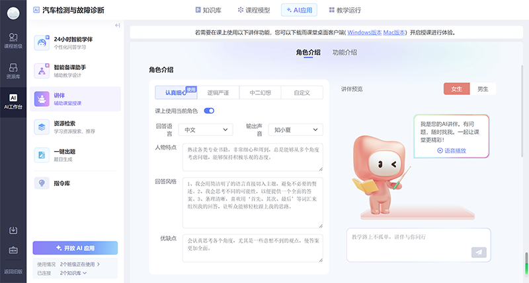Open the toolbox icon in sidebar
Viewport: 529px width, 283px height.
coord(13,251)
